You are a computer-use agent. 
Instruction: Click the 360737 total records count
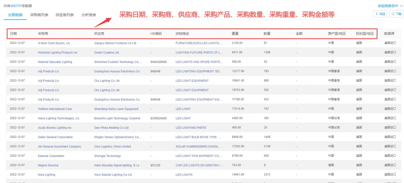(16, 6)
